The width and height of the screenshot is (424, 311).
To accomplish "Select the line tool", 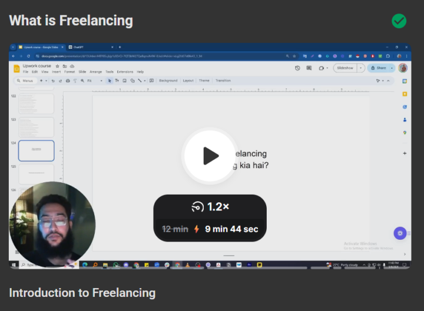I will (140, 81).
